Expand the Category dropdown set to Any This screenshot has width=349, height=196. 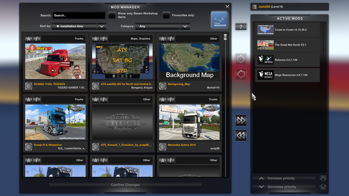185,26
